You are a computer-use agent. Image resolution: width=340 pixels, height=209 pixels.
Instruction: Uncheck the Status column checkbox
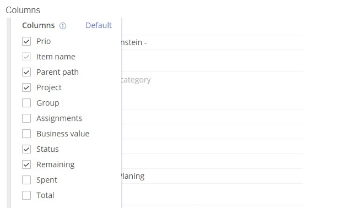click(26, 149)
